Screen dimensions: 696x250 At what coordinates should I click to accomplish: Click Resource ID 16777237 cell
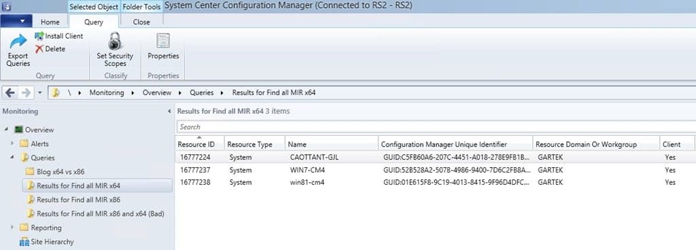click(x=195, y=170)
